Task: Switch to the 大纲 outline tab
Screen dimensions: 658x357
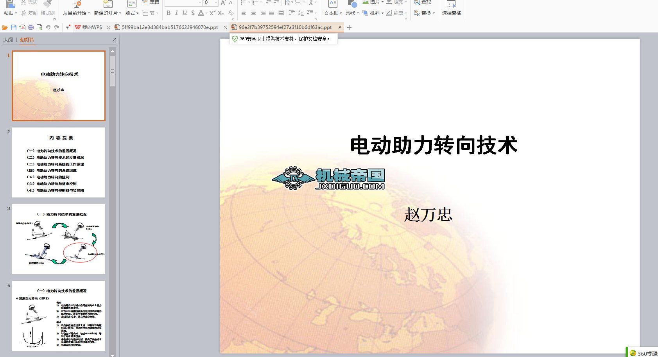Action: [8, 40]
